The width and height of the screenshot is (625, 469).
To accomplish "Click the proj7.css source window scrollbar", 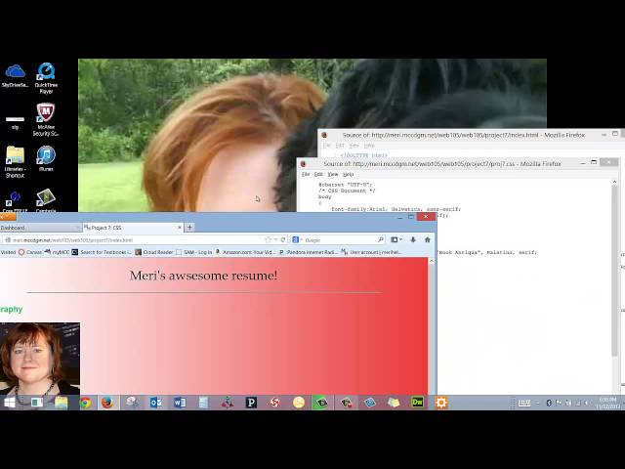I will pyautogui.click(x=614, y=272).
